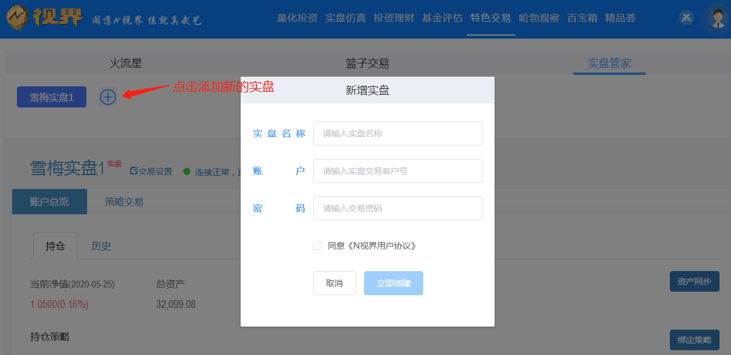
Task: Click the plus icon to add account
Action: coord(108,97)
